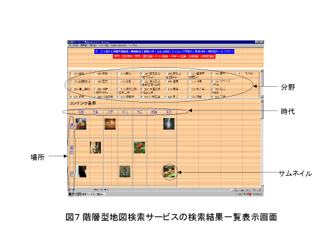The image size is (323, 242).
Task: Check the 500 技術 category box
Action: click(119, 81)
